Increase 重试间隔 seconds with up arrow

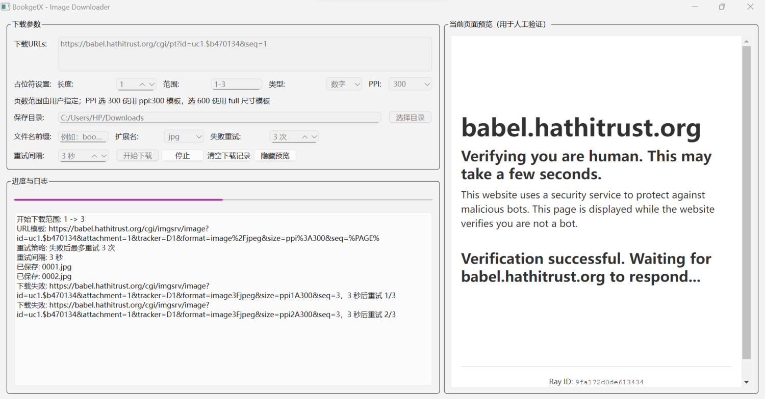(94, 156)
